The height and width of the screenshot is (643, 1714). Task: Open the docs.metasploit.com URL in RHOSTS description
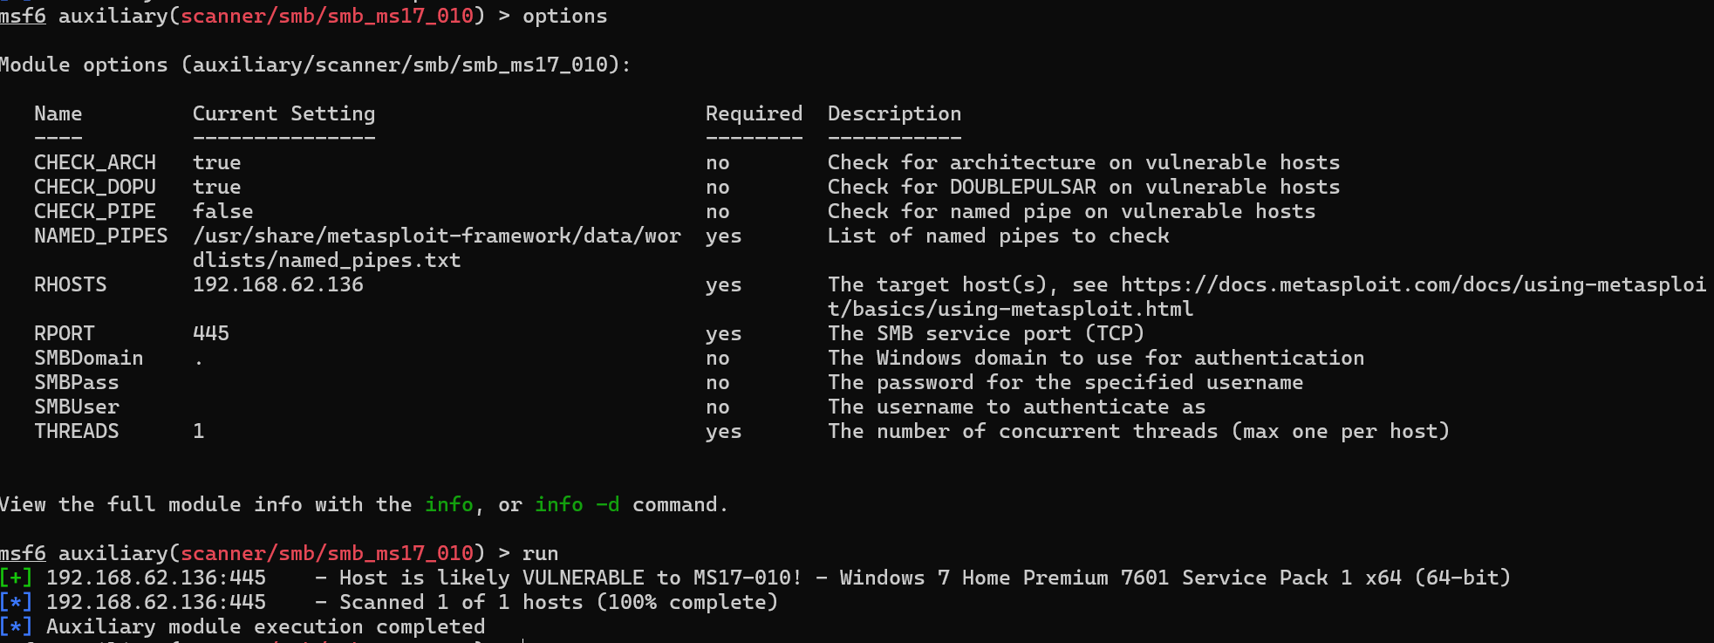click(1413, 284)
